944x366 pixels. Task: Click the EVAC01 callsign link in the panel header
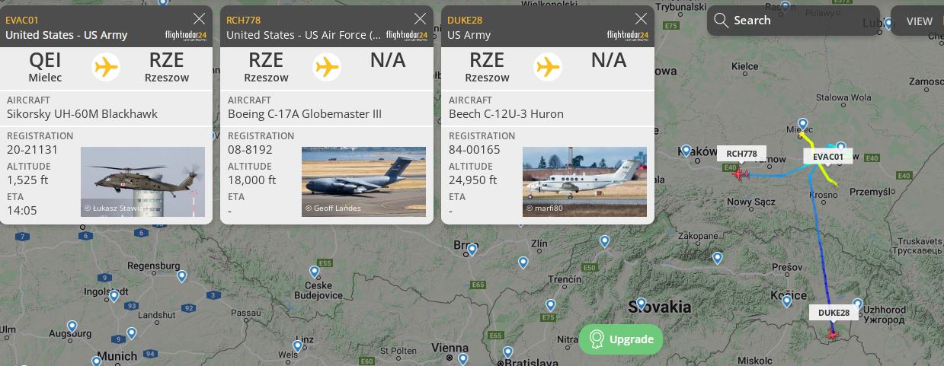tap(22, 20)
